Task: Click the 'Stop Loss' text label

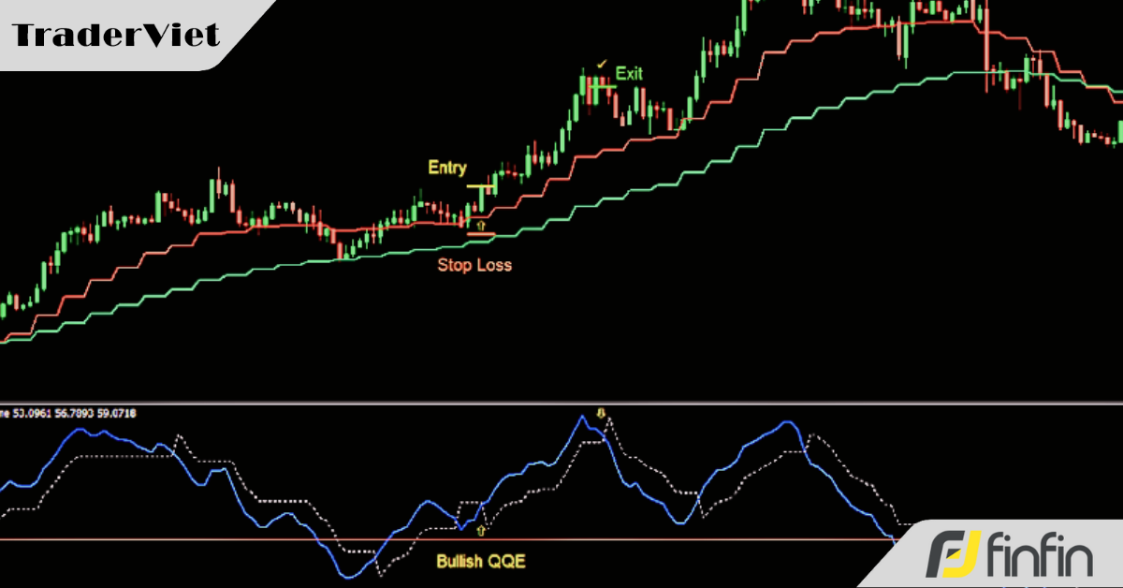Action: pyautogui.click(x=474, y=265)
